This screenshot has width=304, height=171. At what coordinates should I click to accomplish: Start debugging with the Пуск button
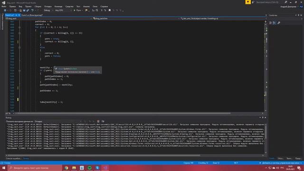click(x=77, y=10)
